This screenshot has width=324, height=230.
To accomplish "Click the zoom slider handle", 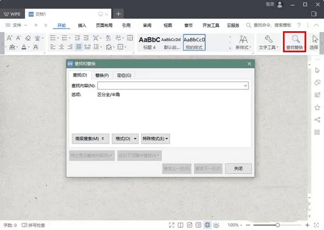I will [x=278, y=225].
